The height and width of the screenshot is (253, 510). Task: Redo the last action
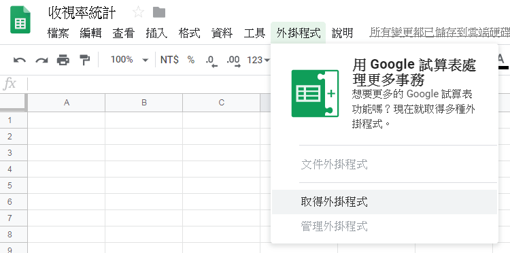tap(41, 60)
